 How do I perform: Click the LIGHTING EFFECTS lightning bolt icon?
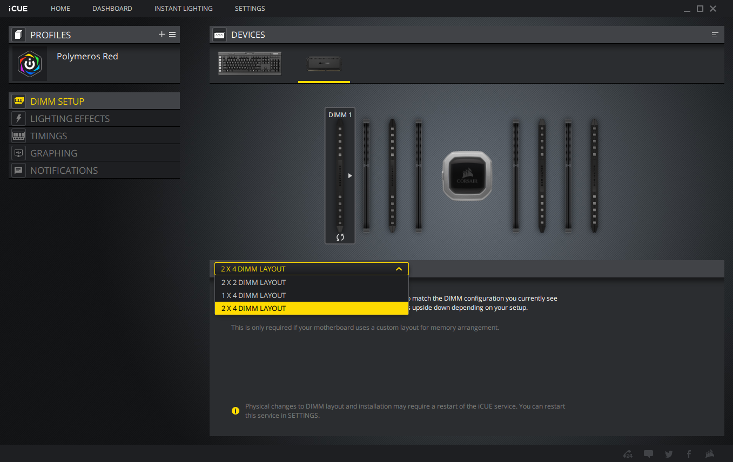click(19, 118)
